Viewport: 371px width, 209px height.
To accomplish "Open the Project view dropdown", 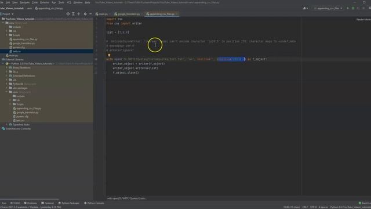I will point(7,14).
